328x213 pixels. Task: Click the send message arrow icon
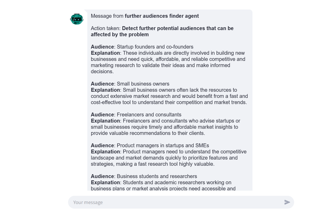[x=287, y=202]
